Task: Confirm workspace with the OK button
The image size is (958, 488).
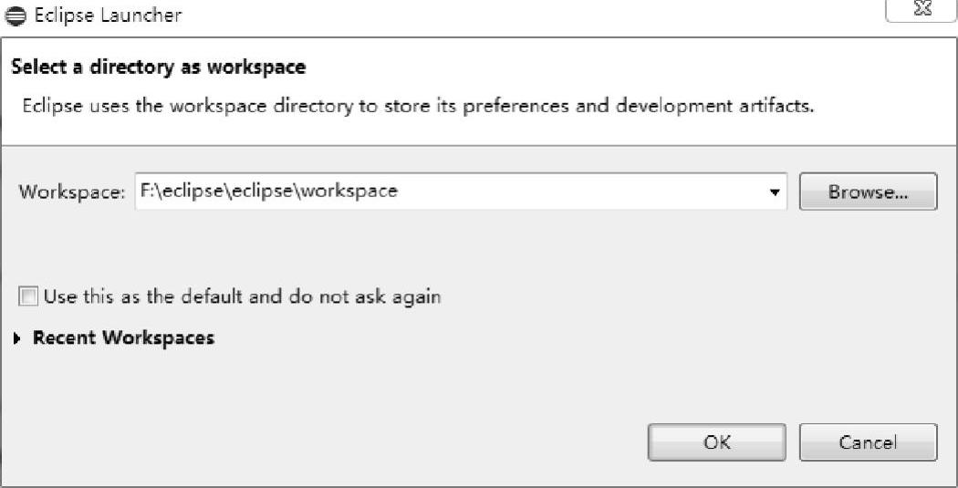Action: coord(716,442)
